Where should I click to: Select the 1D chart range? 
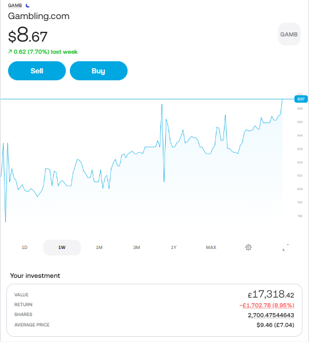pos(24,247)
